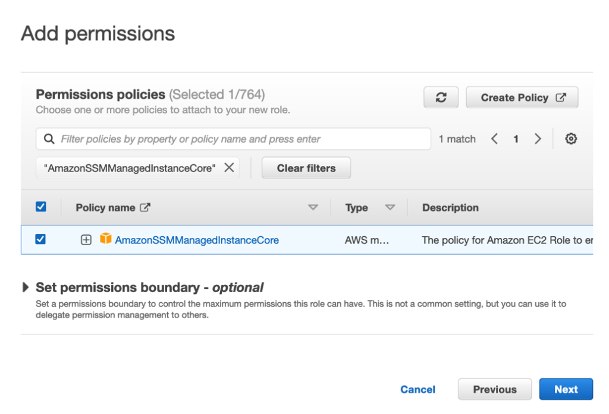
Task: Click the Create Policy button
Action: point(522,97)
